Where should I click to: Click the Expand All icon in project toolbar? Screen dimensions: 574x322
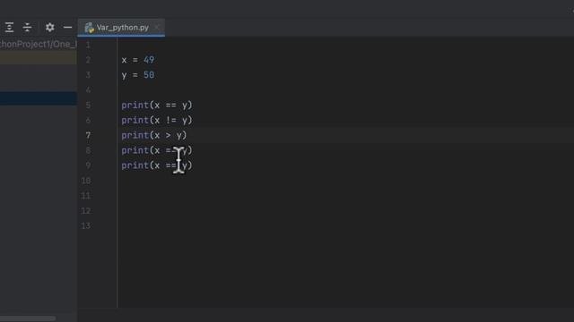click(9, 28)
